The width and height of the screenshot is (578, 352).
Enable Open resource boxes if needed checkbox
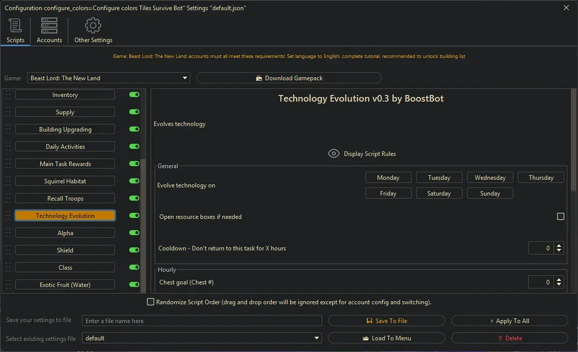pyautogui.click(x=561, y=217)
